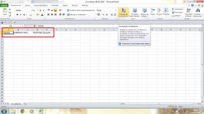Open the font name Calibri dropdown
204x114 pixels.
(x=31, y=10)
